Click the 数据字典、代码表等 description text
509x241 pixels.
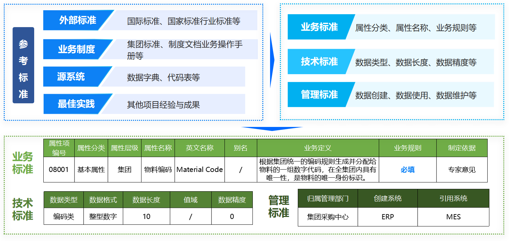[x=163, y=77]
